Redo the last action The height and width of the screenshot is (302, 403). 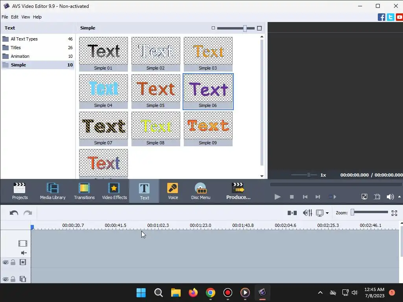click(28, 213)
